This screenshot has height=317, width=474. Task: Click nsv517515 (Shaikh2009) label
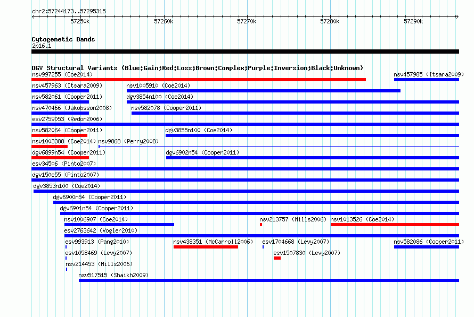pyautogui.click(x=113, y=275)
